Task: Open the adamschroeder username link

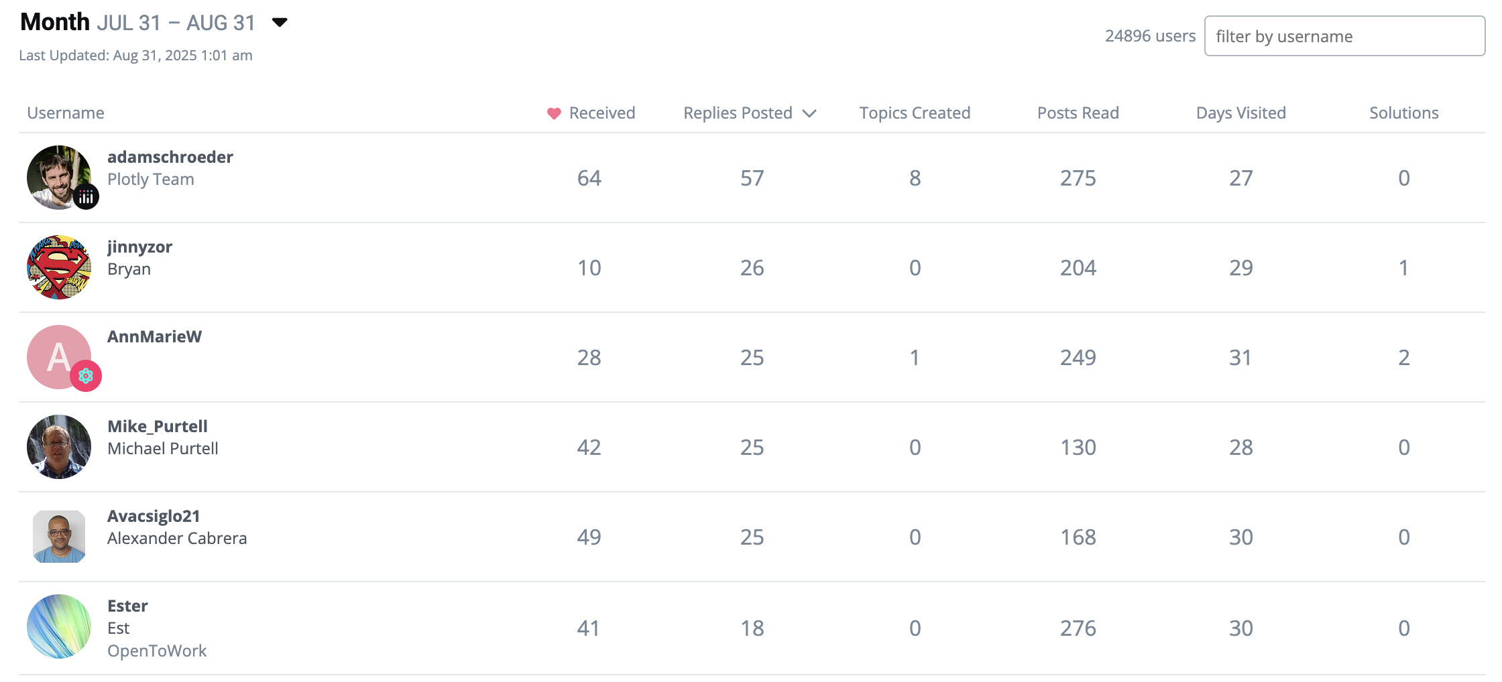Action: (x=170, y=157)
